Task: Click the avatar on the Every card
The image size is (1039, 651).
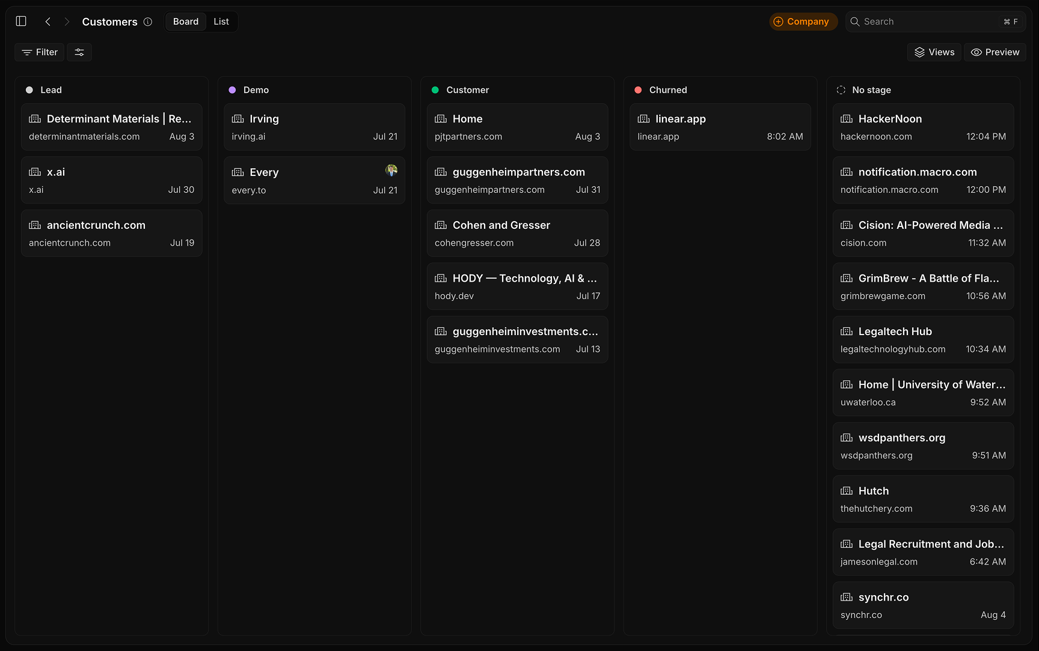Action: click(391, 171)
